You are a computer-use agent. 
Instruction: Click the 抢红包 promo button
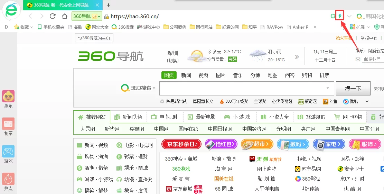221,144
